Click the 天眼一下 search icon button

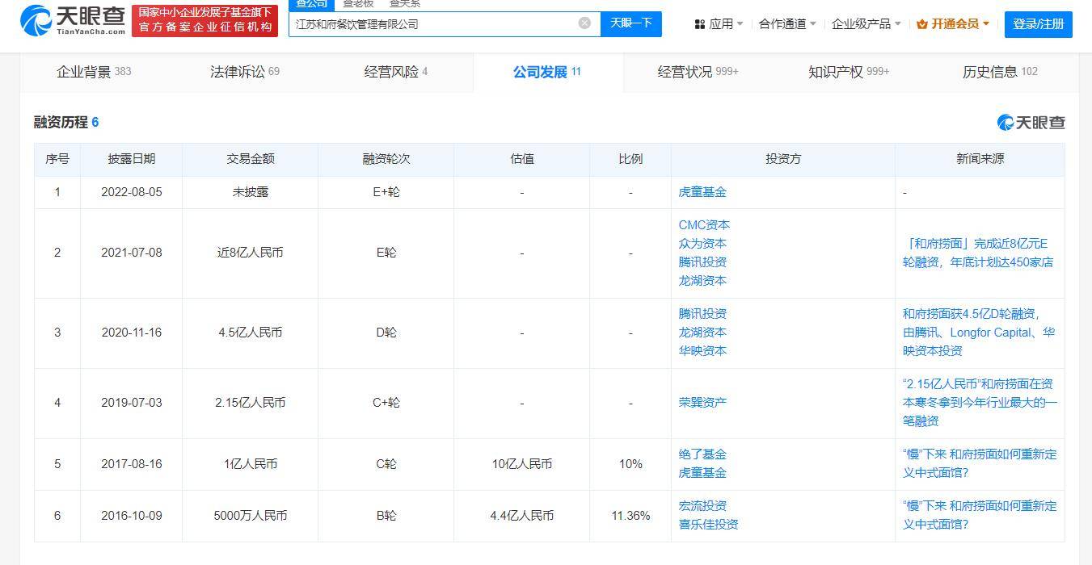[x=632, y=23]
